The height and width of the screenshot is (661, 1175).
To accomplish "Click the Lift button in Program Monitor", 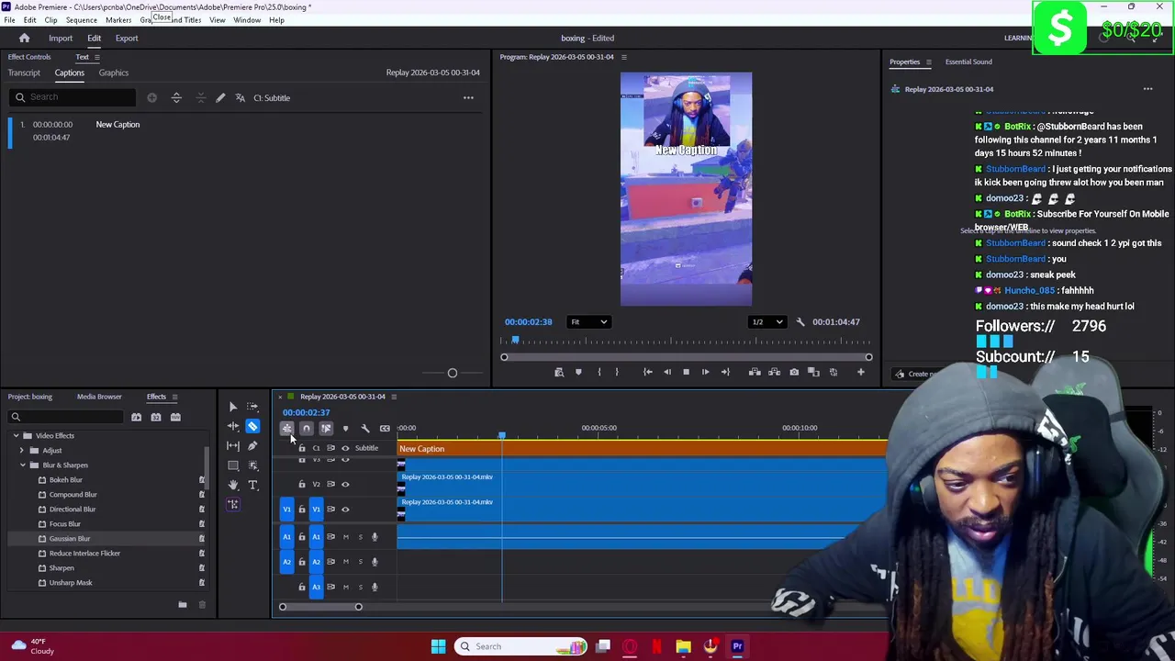I will 755,372.
